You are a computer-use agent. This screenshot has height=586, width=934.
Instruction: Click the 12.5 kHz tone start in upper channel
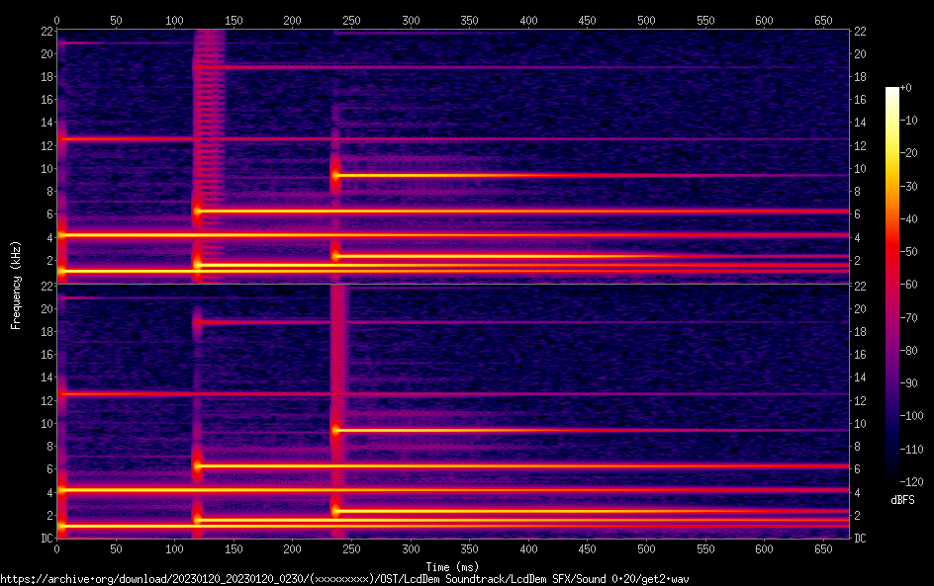61,139
